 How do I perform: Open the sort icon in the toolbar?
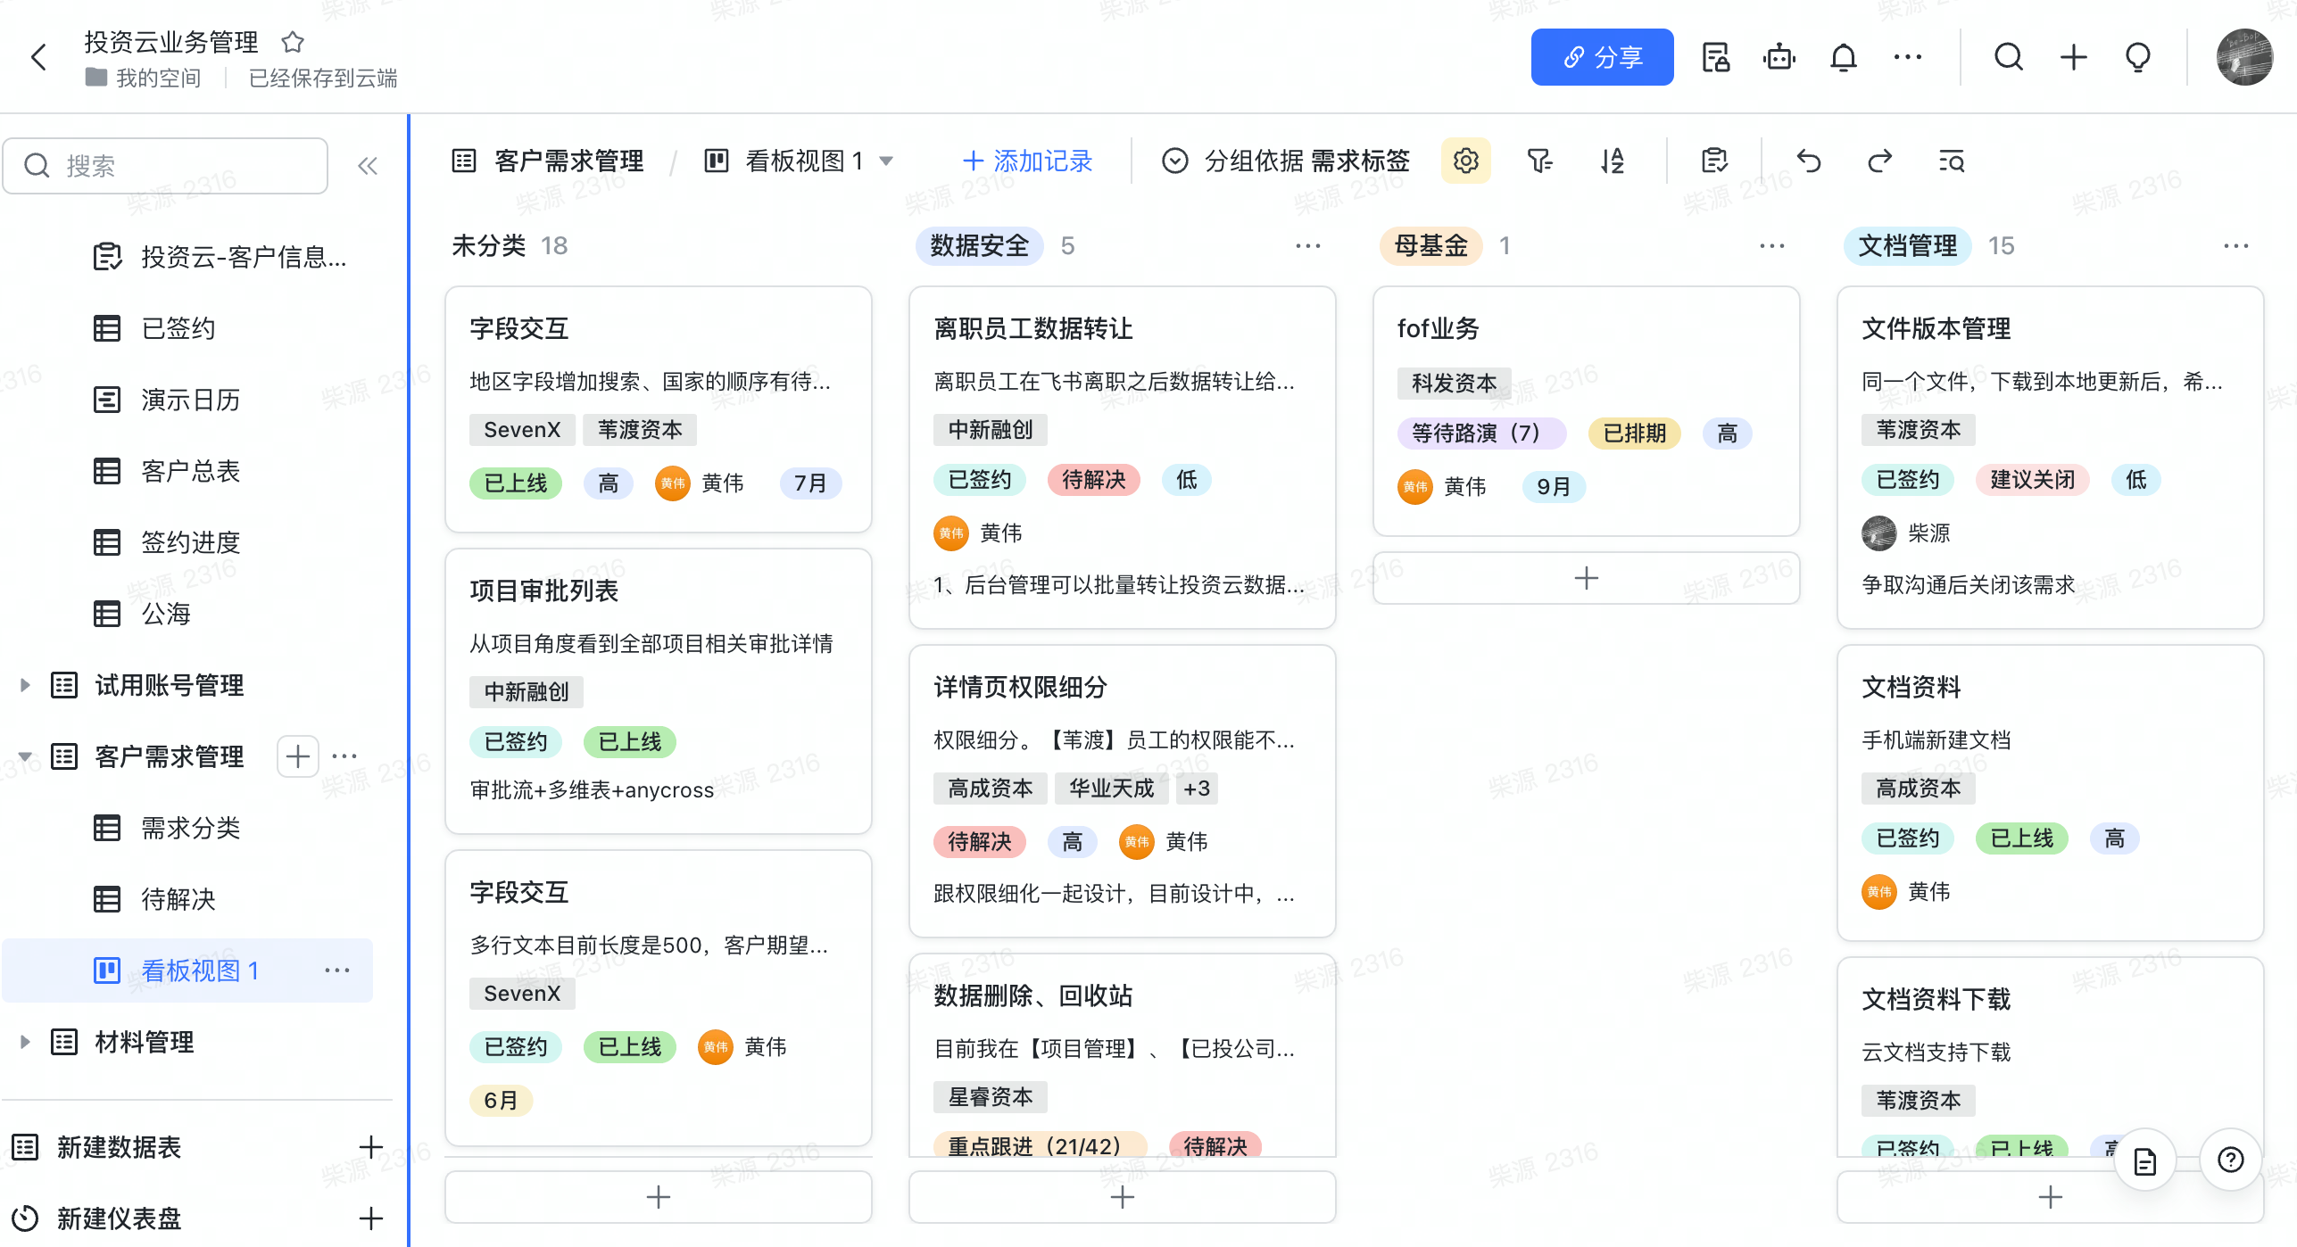tap(1612, 161)
